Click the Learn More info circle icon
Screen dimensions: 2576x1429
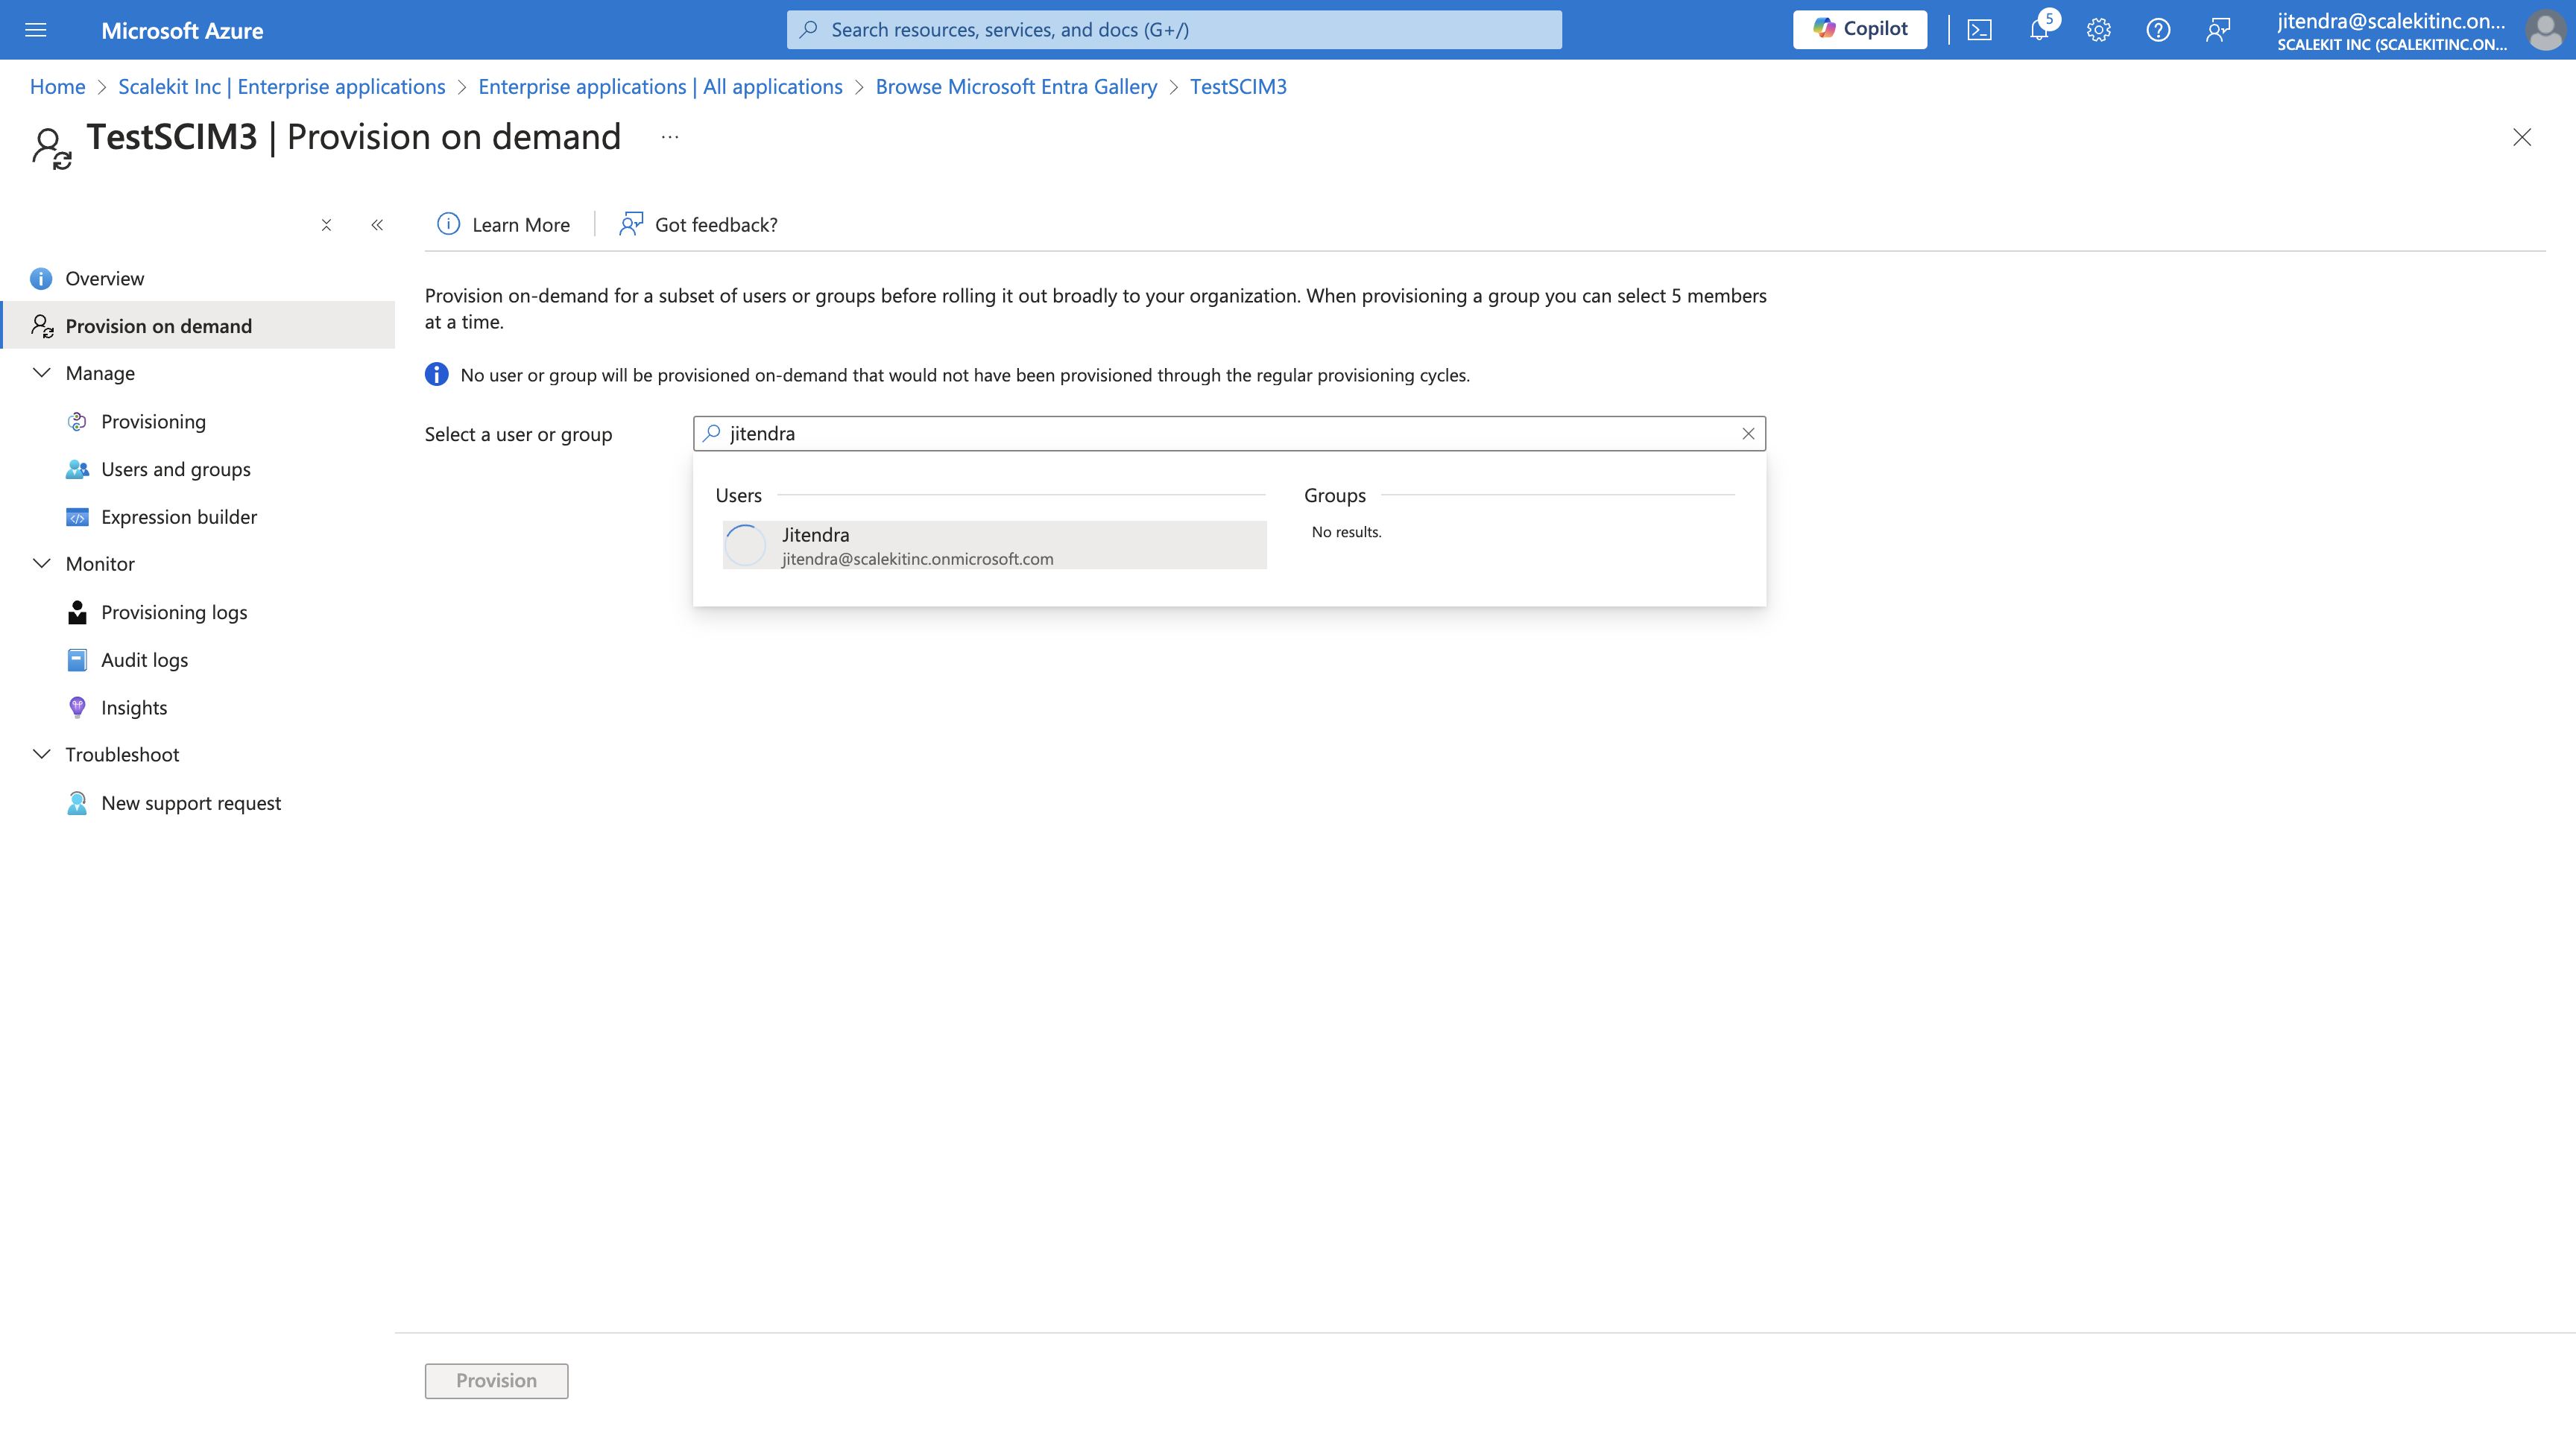coord(449,224)
